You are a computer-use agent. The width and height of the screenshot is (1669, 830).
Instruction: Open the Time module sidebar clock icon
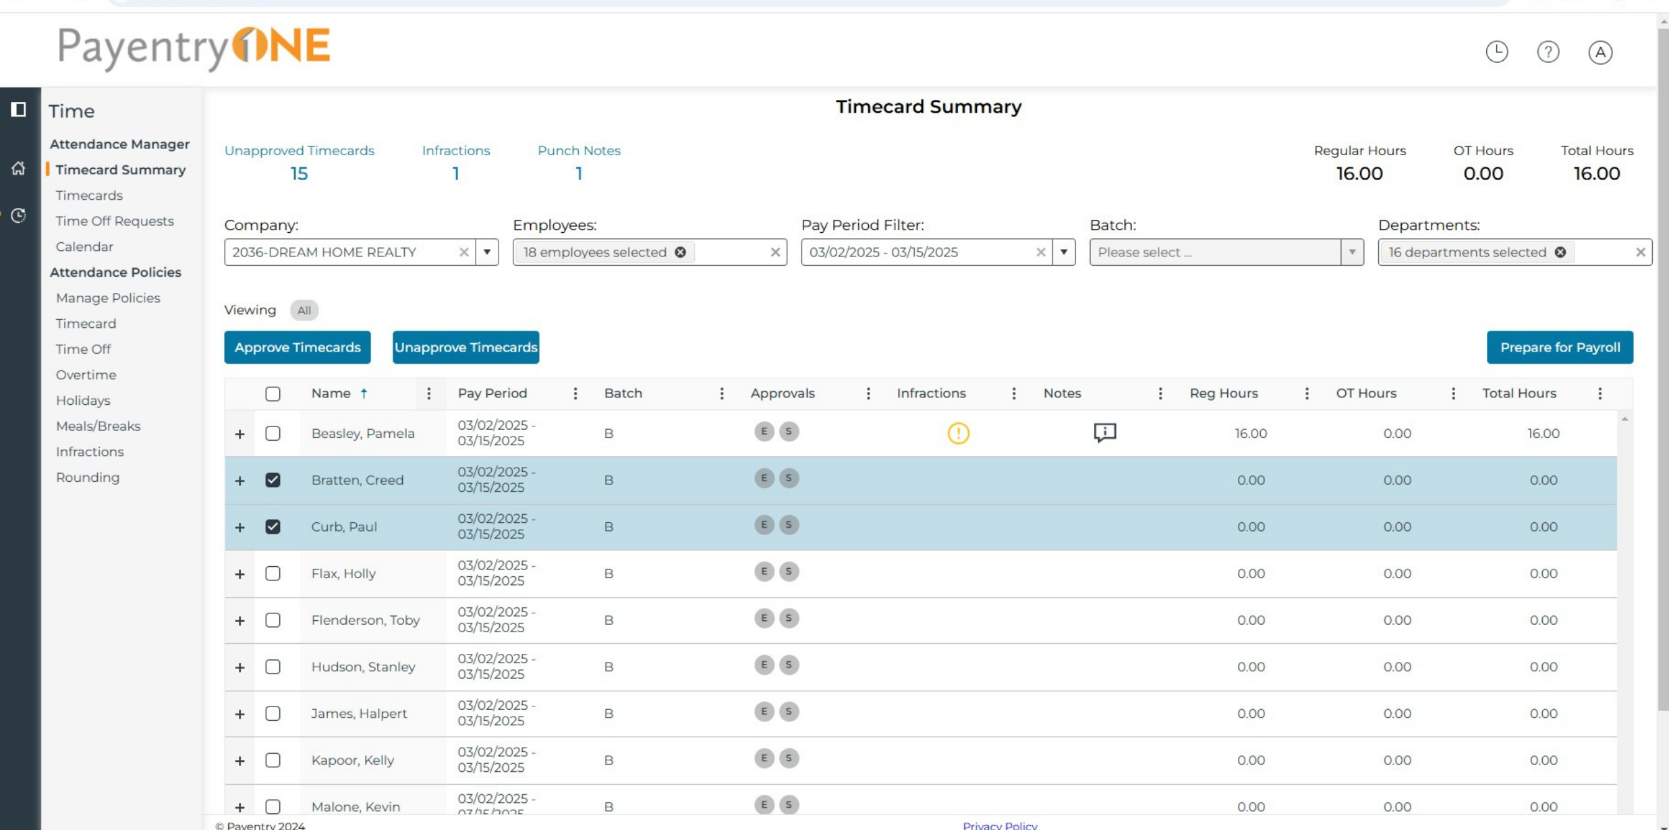pos(18,215)
